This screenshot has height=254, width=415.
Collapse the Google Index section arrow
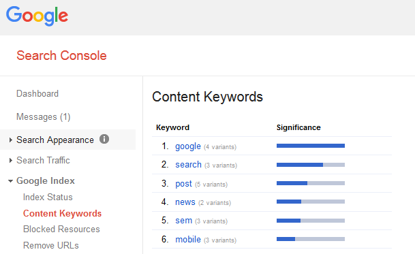11,181
